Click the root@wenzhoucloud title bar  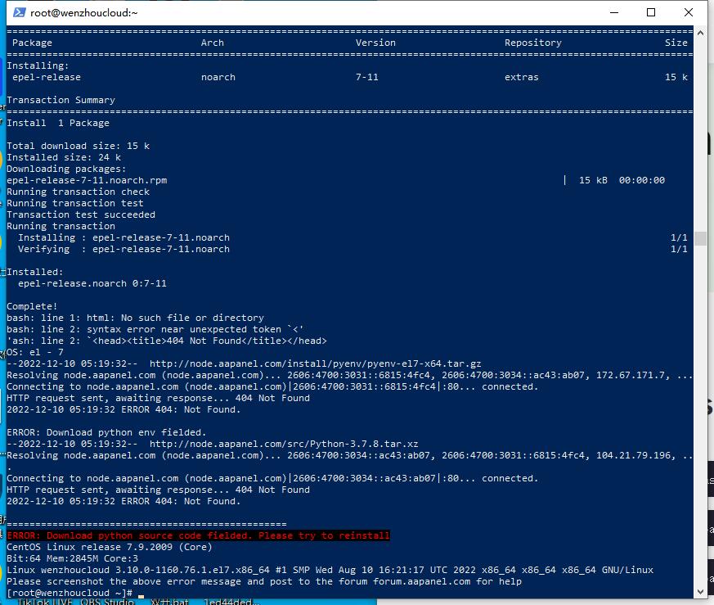click(x=319, y=13)
